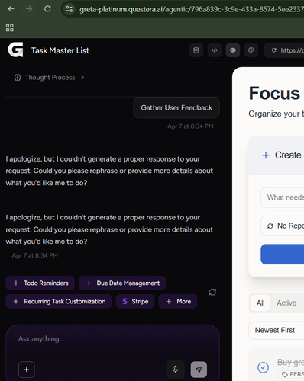This screenshot has width=304, height=381.
Task: Open the apps grid icon in bookmarks bar
Action: pos(10,27)
